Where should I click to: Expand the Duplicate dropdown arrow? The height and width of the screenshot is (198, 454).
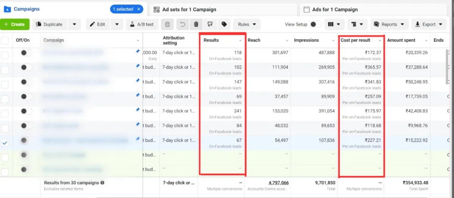74,25
